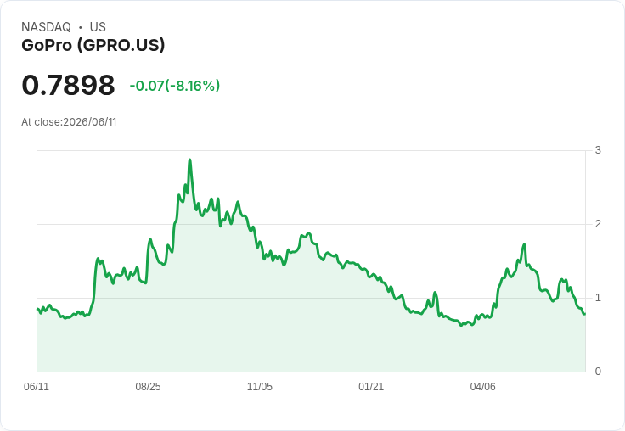Select the 06/11 date axis label

coord(37,386)
